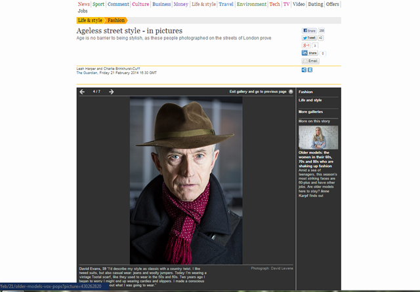This screenshot has width=420, height=292.
Task: Click the blue share icon below Email
Action: tap(304, 70)
